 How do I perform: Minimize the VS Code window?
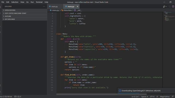(x=164, y=2)
